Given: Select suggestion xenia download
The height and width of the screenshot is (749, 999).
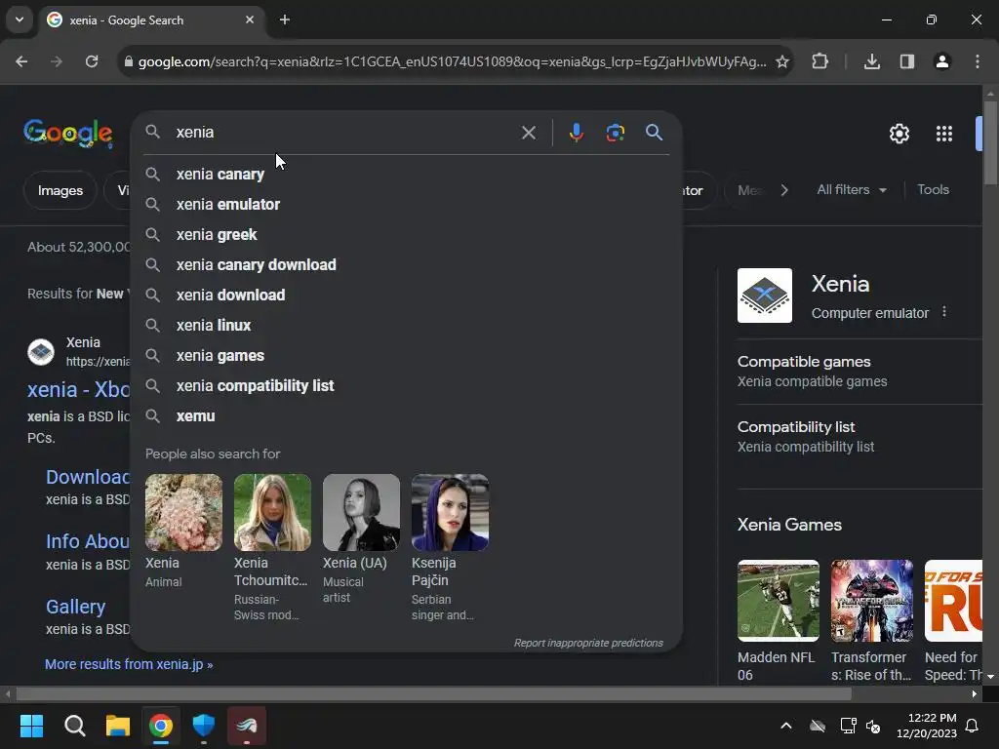Looking at the screenshot, I should click(x=407, y=295).
